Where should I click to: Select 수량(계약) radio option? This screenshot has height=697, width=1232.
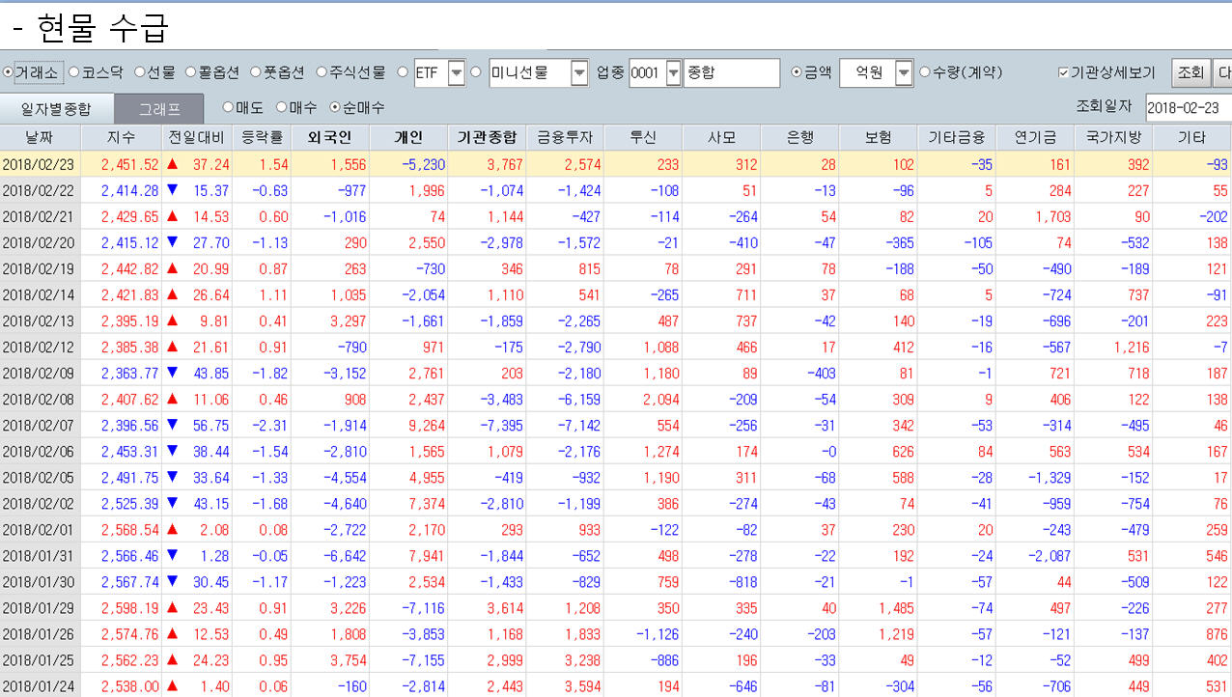(x=925, y=72)
